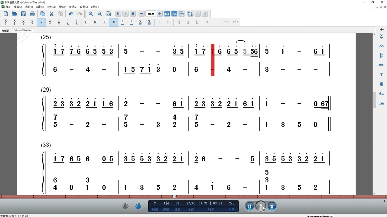387x217 pixels.
Task: Click the X note tool in right sidebar
Action: [x=382, y=36]
